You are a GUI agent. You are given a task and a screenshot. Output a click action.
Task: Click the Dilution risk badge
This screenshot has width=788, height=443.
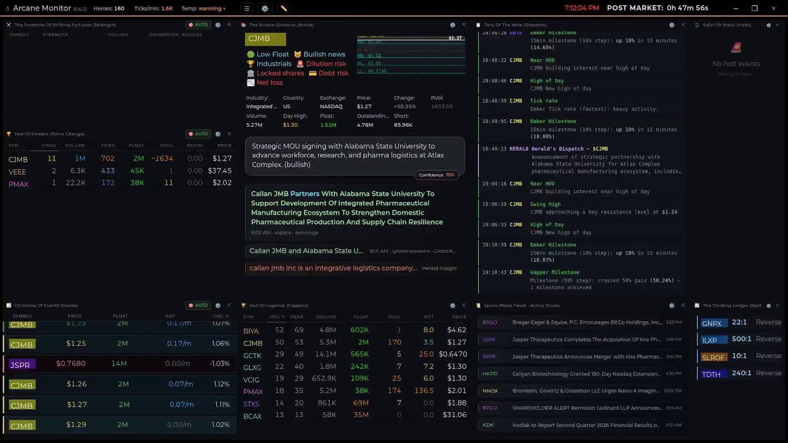321,63
